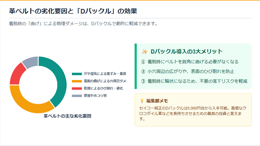The image size is (260, 146).
Task: Click the sparkle icon beside Dバックル導入の3大メリット
Action: tap(145, 52)
